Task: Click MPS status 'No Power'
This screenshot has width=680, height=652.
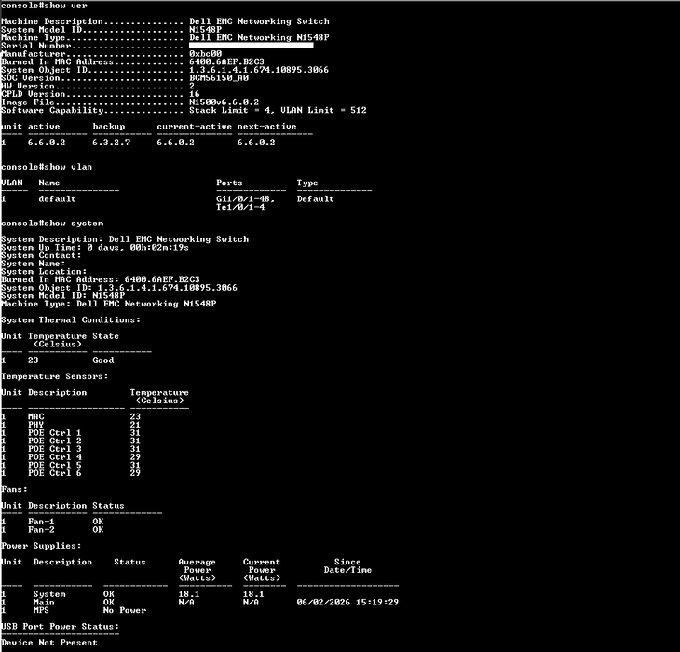Action: (125, 610)
